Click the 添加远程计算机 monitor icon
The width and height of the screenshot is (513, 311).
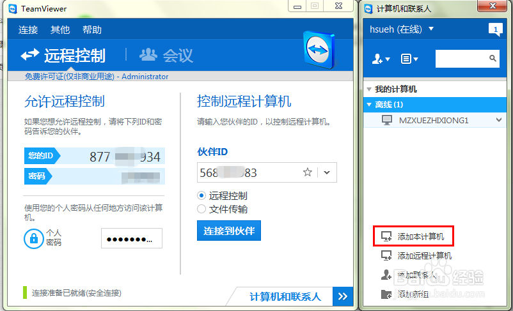pos(386,255)
